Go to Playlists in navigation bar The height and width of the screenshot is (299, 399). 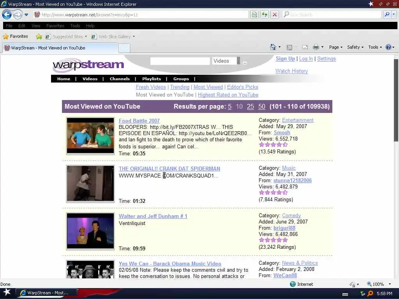click(152, 79)
